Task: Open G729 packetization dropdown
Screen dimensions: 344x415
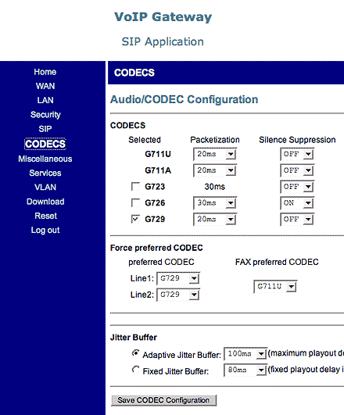Action: (215, 220)
